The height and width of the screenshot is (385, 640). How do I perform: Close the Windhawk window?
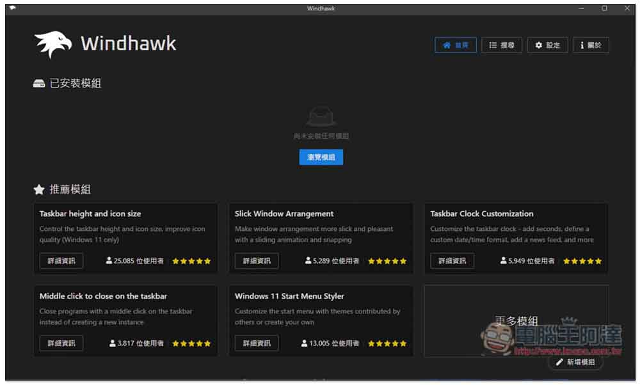[x=627, y=8]
